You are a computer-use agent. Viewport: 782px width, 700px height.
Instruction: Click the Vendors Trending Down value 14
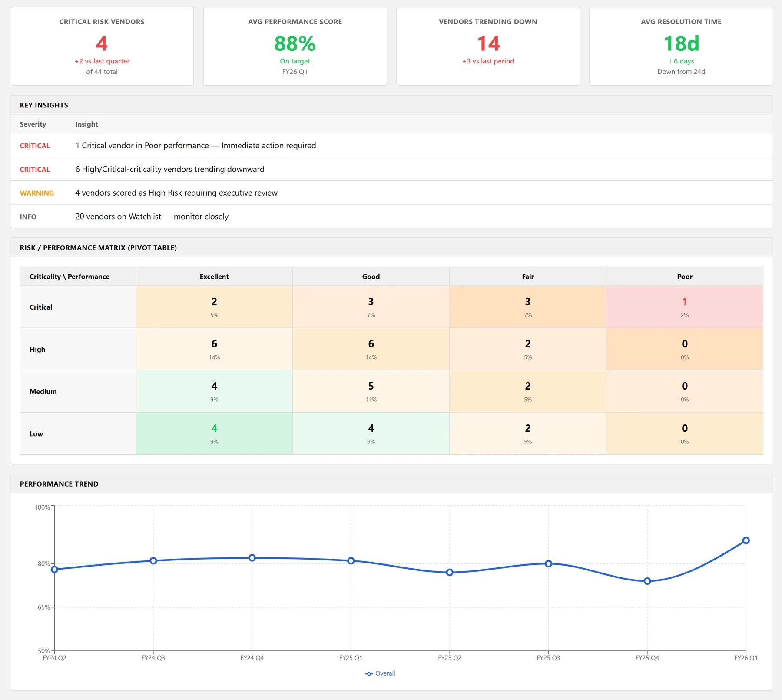click(488, 43)
